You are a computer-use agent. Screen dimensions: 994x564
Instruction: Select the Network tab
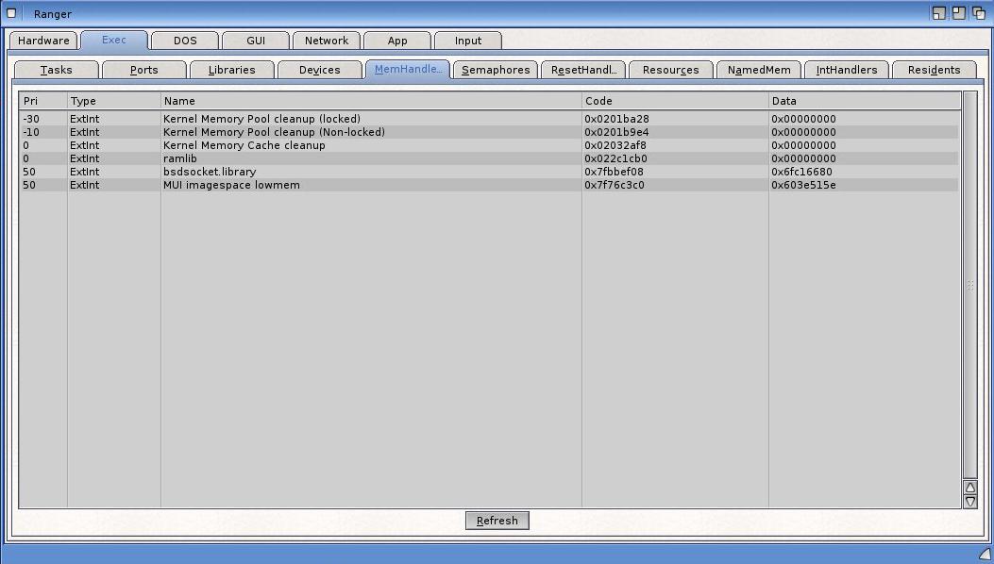pos(327,41)
